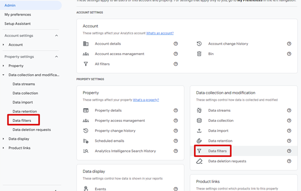Image resolution: width=301 pixels, height=191 pixels.
Task: Select Data deletion requests in sidebar
Action: (x=31, y=130)
